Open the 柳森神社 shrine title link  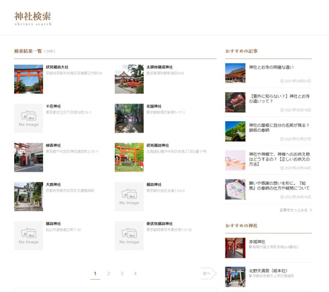point(53,145)
